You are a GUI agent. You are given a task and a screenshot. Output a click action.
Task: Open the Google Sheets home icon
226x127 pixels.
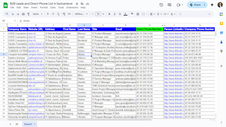(x=5, y=5)
